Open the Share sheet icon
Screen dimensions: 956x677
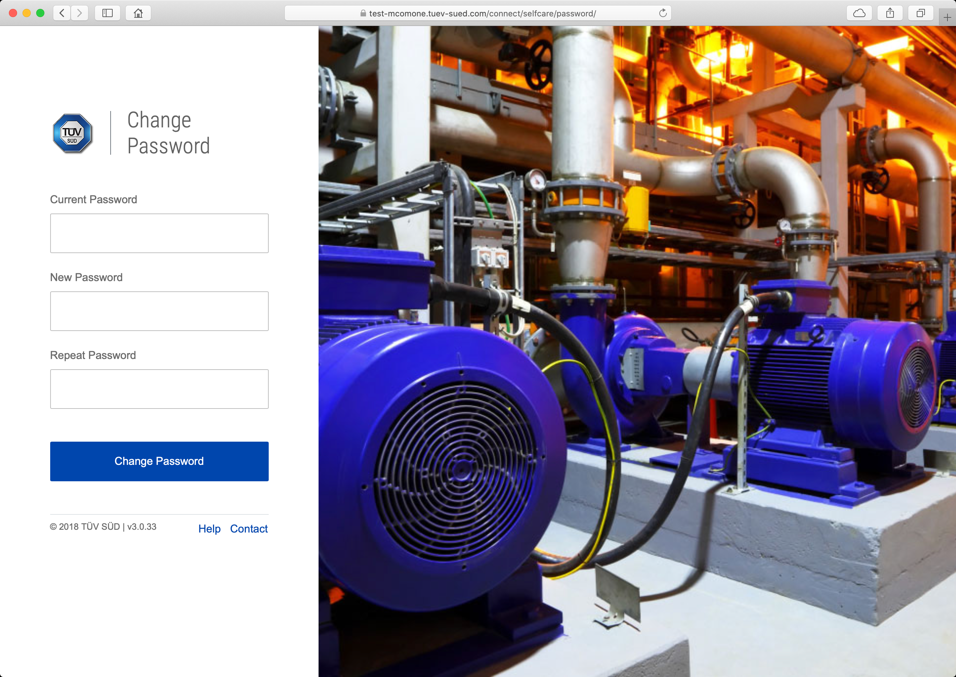click(x=890, y=13)
